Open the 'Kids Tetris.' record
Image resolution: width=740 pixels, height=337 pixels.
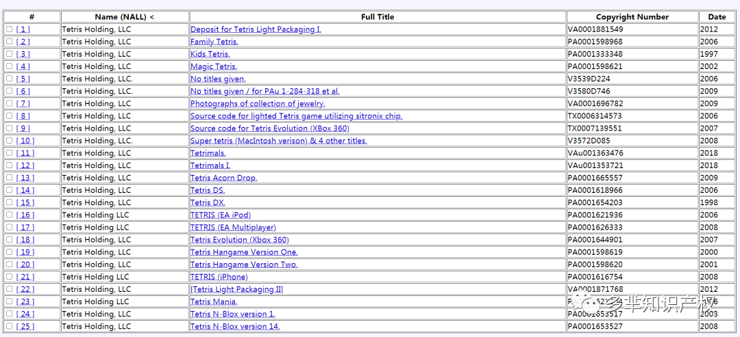210,53
